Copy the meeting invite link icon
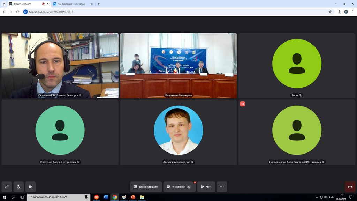The image size is (357, 201). 7,187
